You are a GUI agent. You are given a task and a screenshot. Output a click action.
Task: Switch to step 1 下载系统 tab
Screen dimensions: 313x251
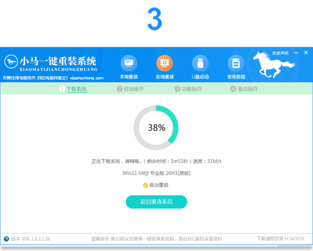tap(73, 89)
